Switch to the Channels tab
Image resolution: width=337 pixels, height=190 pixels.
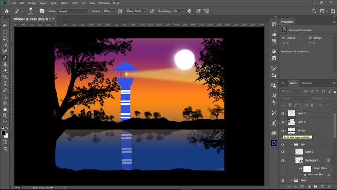[306, 83]
